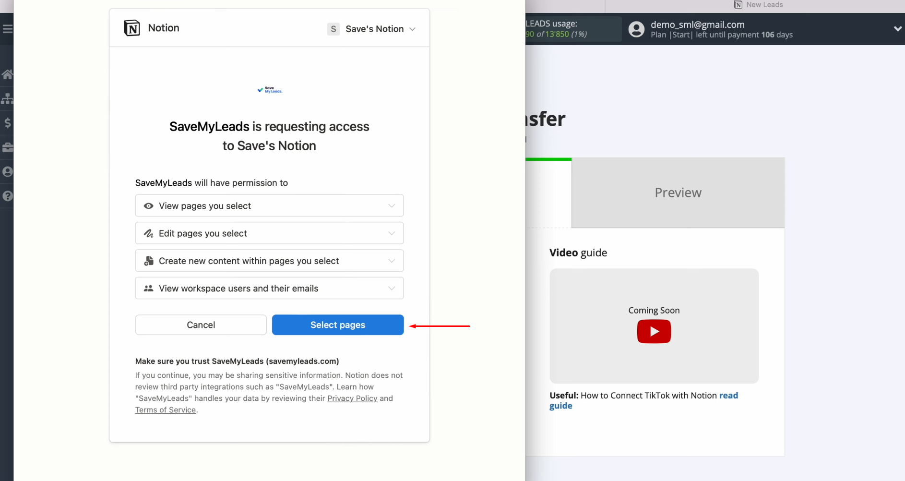Screen dimensions: 905x481
Task: Click the Make sure you trust SaveMyLeads text
Action: (237, 361)
